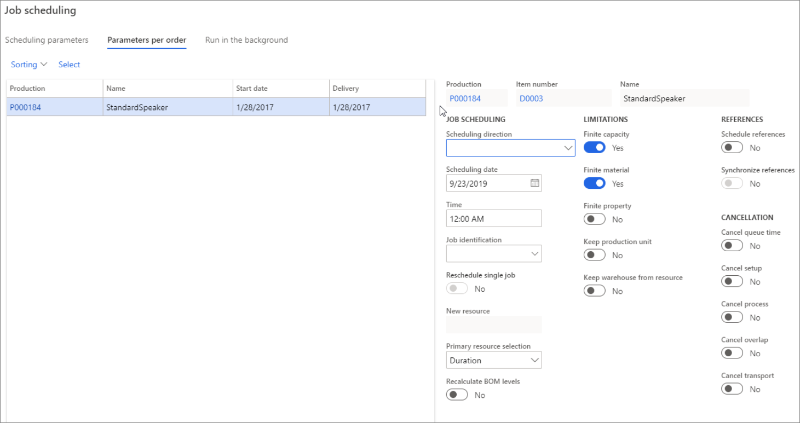800x423 pixels.
Task: Open the Job identification dropdown
Action: (494, 253)
